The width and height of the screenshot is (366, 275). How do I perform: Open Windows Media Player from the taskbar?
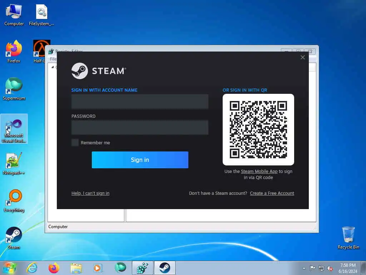98,268
